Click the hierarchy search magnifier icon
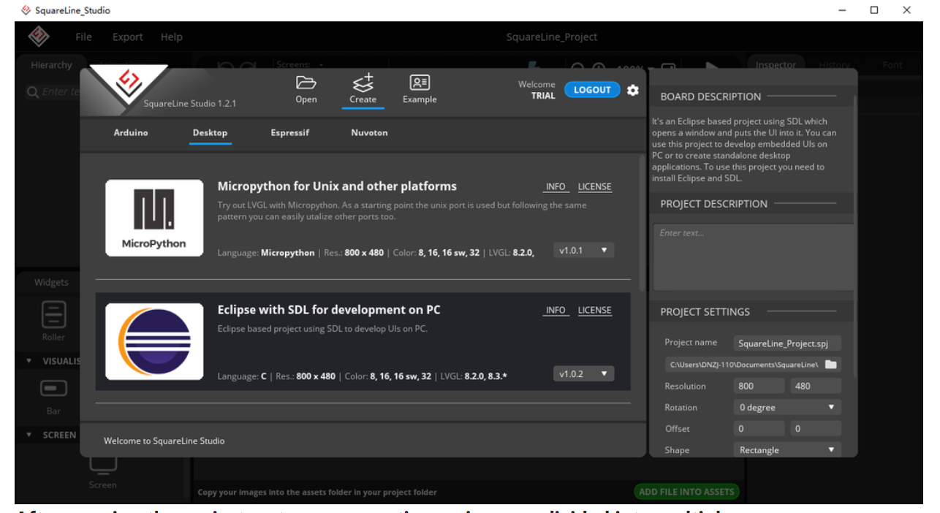This screenshot has width=940, height=513. click(x=32, y=92)
